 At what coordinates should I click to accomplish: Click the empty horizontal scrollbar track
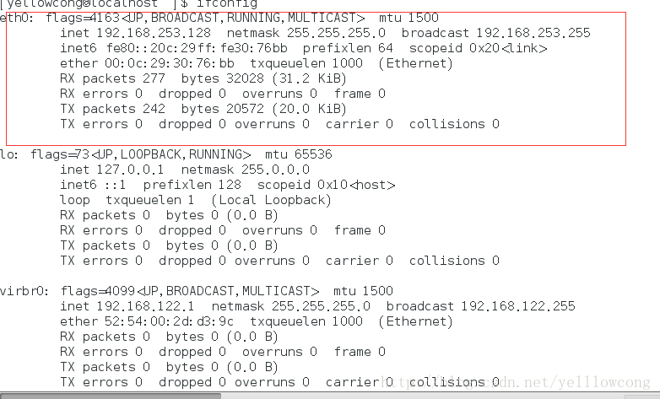tap(439, 395)
